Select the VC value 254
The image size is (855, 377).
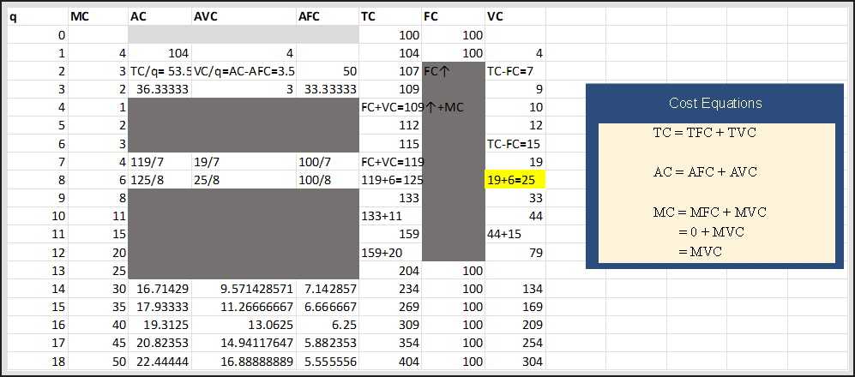point(515,344)
